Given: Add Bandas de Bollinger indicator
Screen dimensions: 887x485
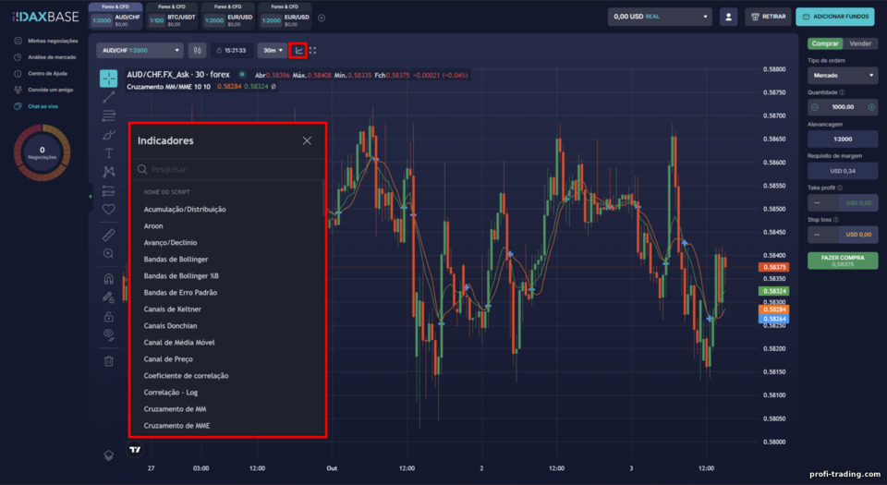Looking at the screenshot, I should (x=176, y=259).
